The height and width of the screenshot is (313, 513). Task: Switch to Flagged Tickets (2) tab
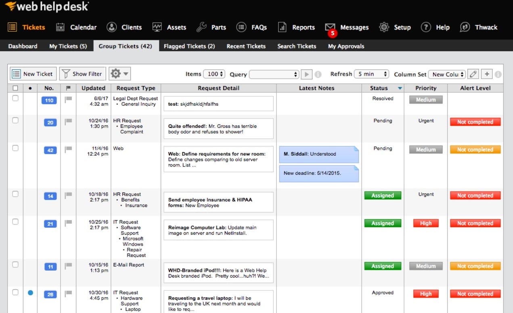[189, 46]
